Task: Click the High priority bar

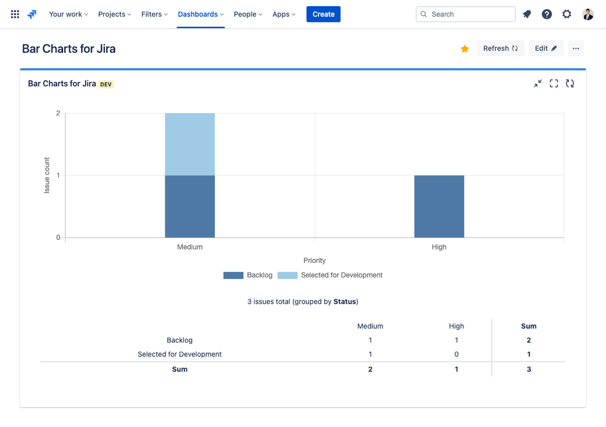Action: 439,207
